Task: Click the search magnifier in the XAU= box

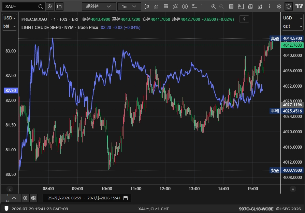Action: pos(41,6)
